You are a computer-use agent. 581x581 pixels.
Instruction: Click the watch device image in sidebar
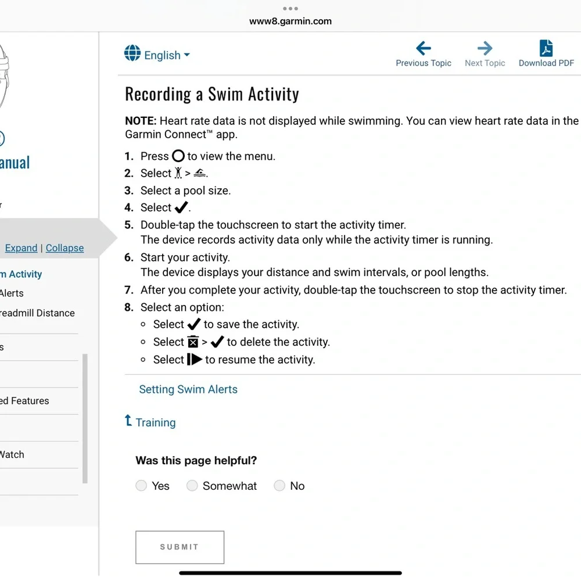click(6, 76)
